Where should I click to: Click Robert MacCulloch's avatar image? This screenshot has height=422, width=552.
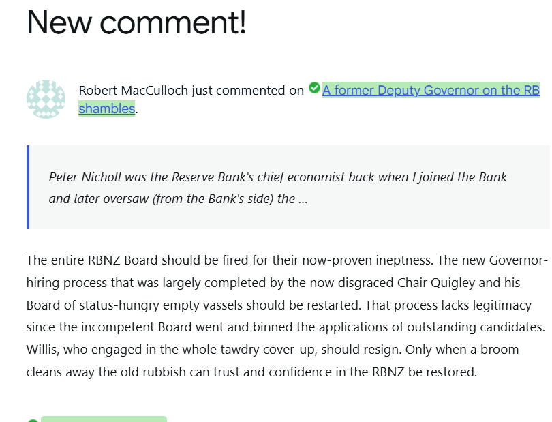click(46, 100)
